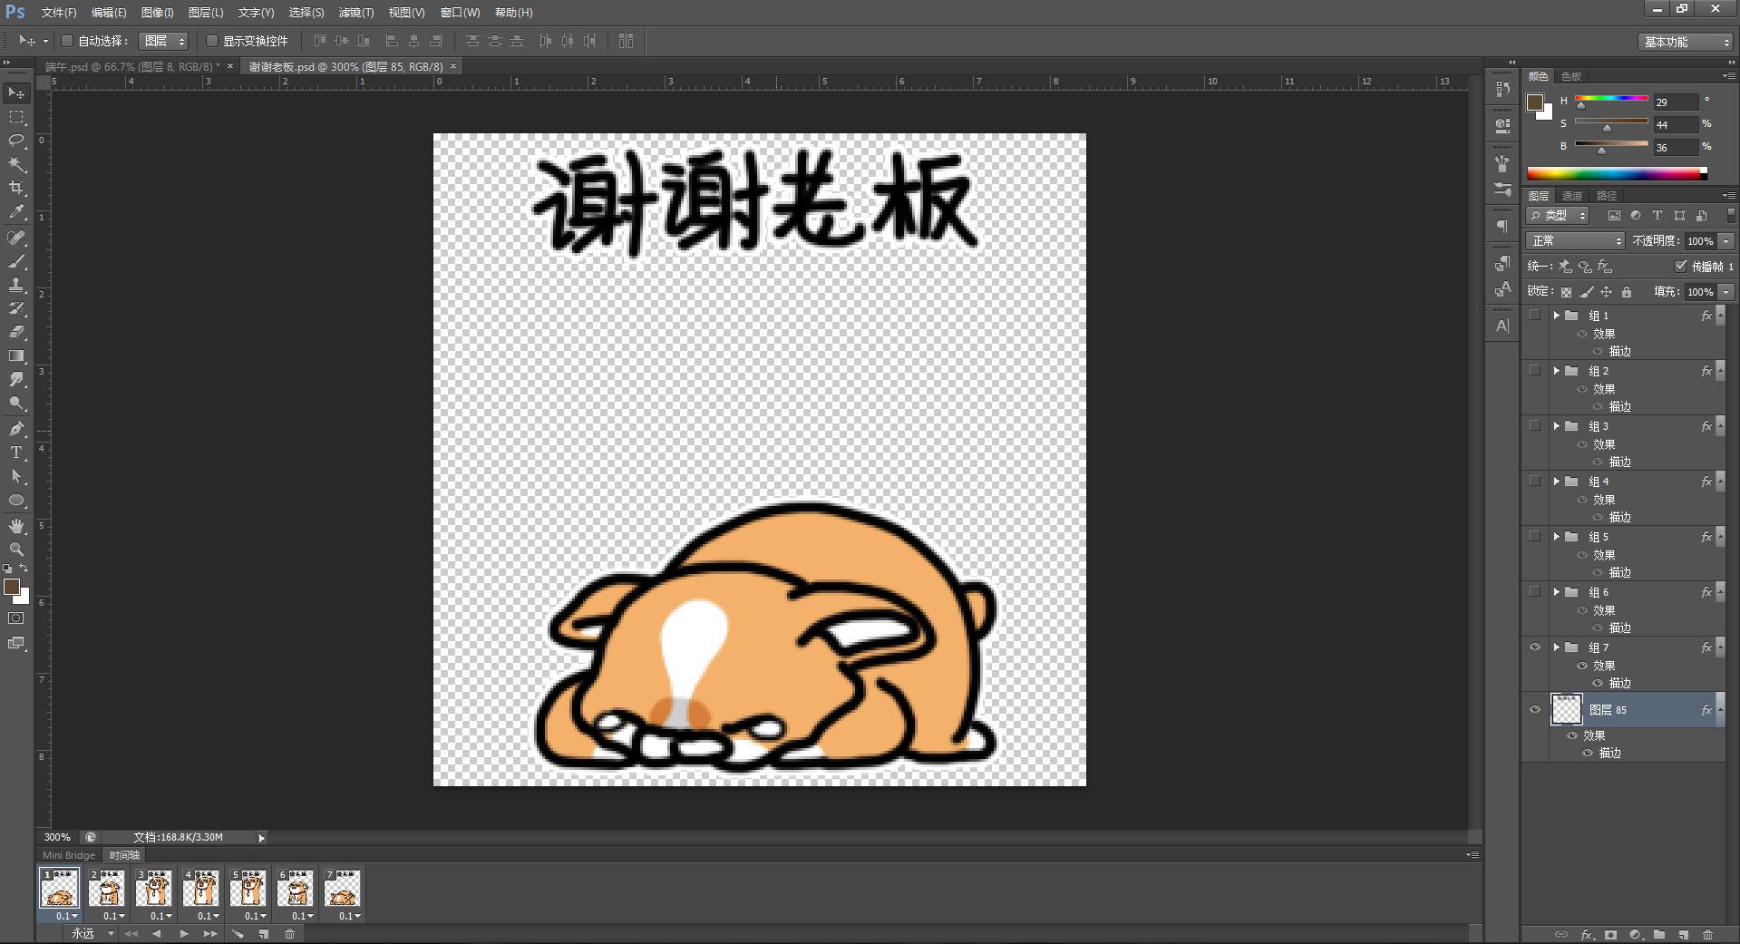Viewport: 1740px width, 944px height.
Task: Open the 文件(F) menu
Action: coord(59,13)
